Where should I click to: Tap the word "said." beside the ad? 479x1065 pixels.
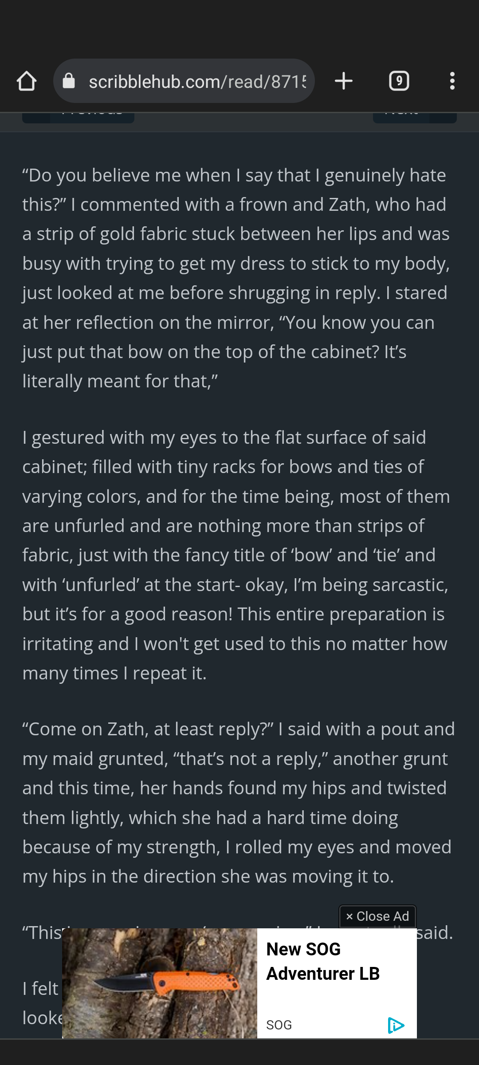[435, 932]
